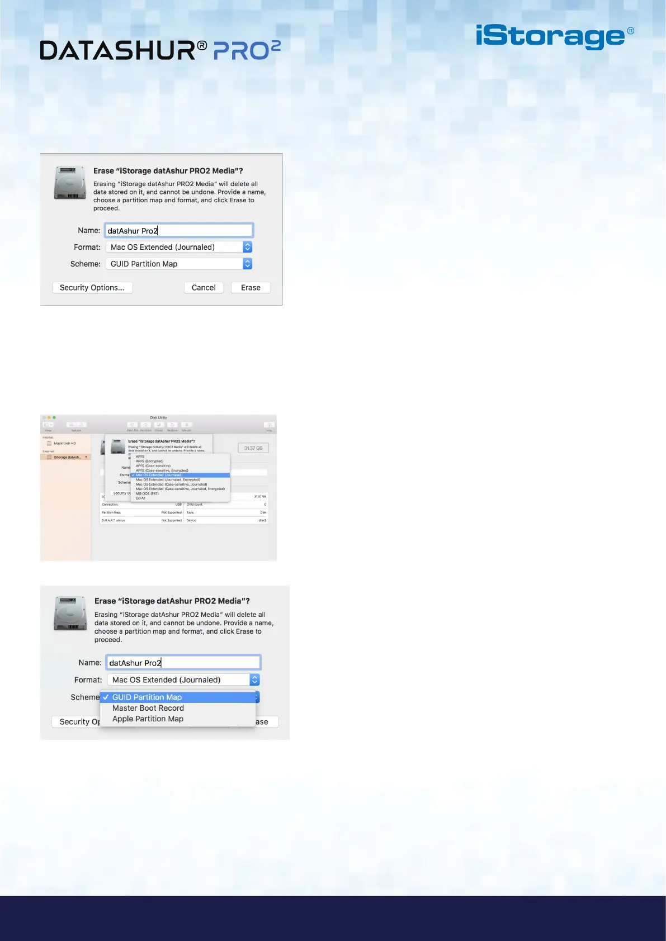Click the Restore icon in Disk Utility toolbar
The height and width of the screenshot is (941, 666).
[172, 425]
